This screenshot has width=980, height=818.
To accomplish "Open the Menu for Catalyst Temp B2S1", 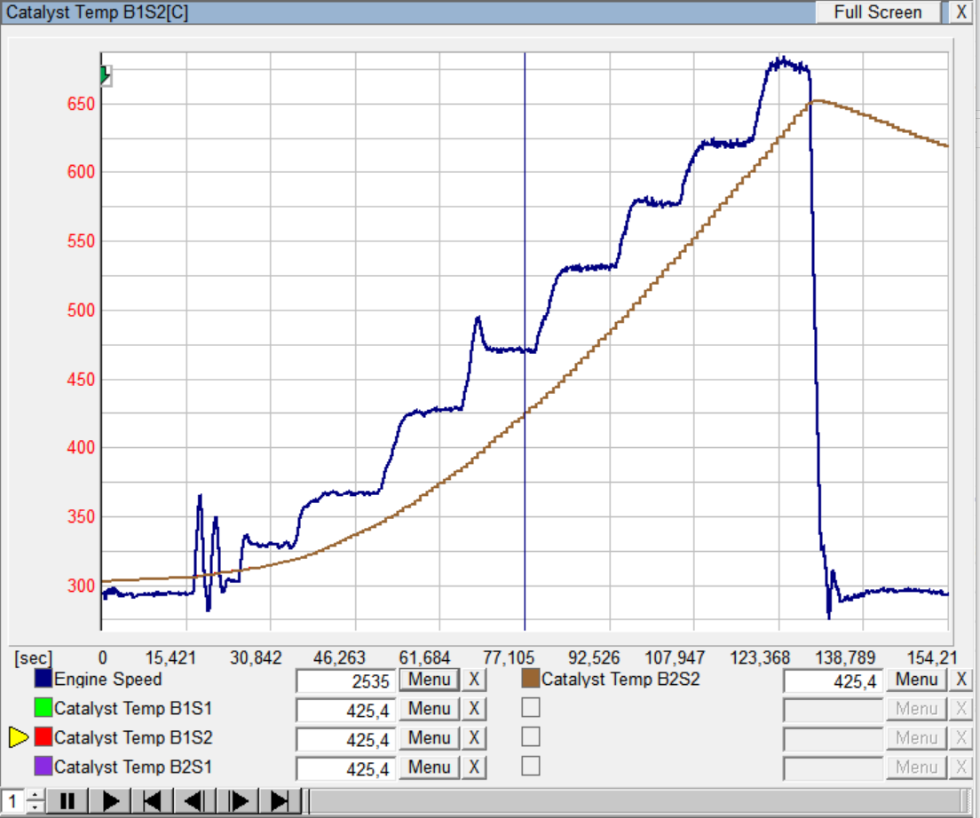I will (430, 767).
